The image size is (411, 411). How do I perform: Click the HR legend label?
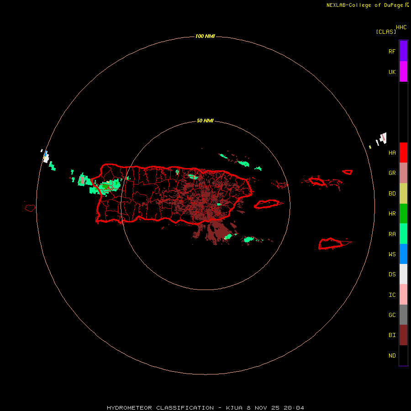click(392, 214)
